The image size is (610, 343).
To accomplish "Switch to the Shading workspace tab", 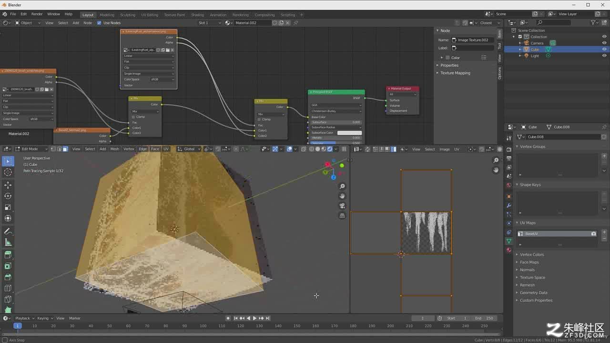I will [197, 15].
